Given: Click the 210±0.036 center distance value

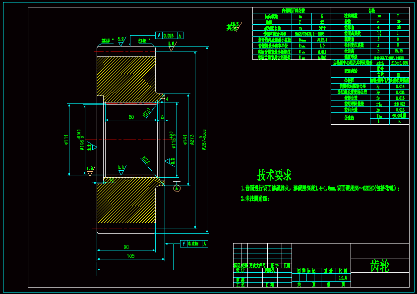Looking at the screenshot, I should (x=399, y=63).
